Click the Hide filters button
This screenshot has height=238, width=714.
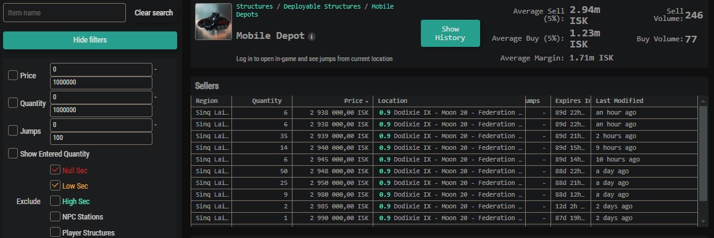(x=90, y=40)
